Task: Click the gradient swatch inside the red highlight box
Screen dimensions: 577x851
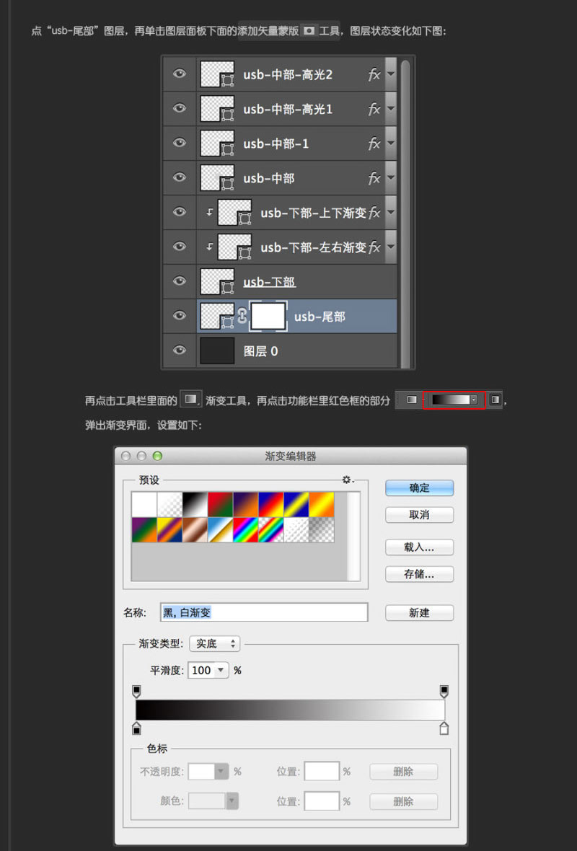Action: click(451, 400)
